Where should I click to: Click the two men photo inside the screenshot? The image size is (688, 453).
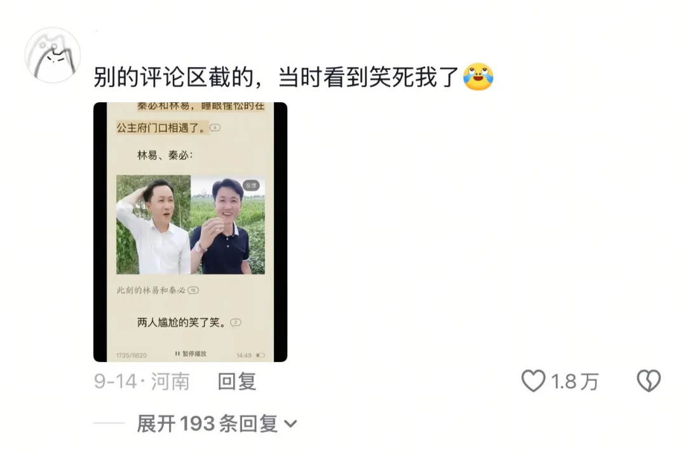tap(191, 225)
